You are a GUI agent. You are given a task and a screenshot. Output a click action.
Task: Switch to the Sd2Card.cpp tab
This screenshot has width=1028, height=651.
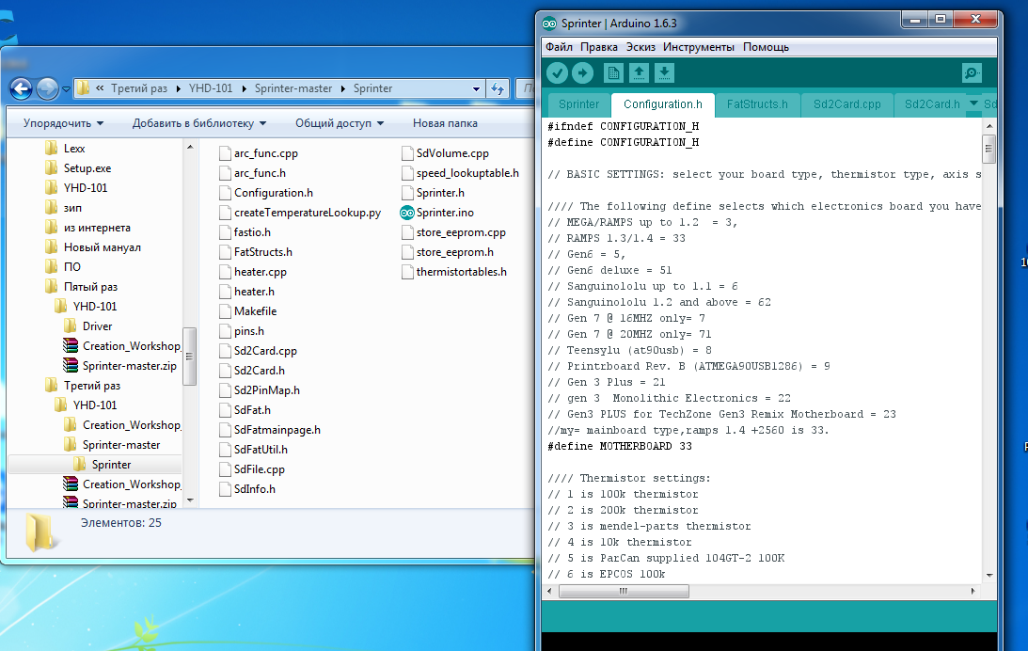(846, 104)
